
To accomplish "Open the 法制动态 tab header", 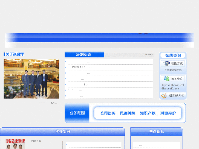I will (84, 54).
